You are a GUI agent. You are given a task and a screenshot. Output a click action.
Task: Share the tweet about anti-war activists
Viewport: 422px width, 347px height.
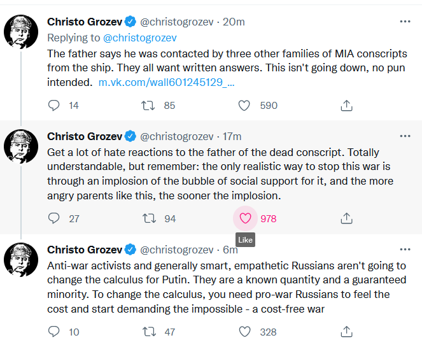pyautogui.click(x=346, y=332)
